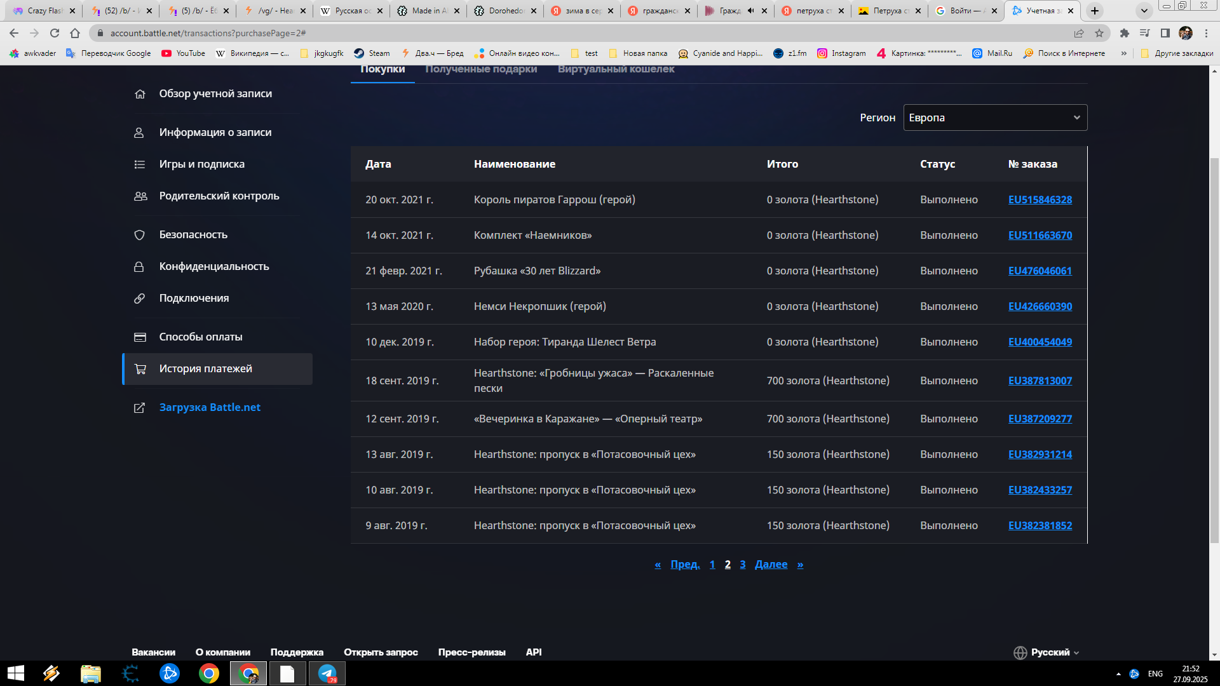
Task: Open order link EU515846328
Action: [1040, 199]
